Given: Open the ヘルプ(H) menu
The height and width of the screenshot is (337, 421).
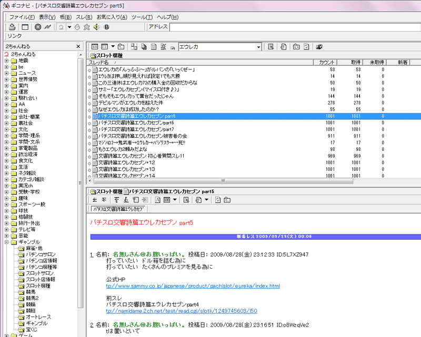Looking at the screenshot, I should 167,17.
